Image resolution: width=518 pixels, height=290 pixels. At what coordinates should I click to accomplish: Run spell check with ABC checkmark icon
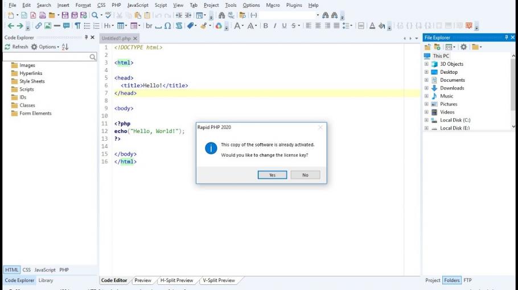tap(108, 15)
